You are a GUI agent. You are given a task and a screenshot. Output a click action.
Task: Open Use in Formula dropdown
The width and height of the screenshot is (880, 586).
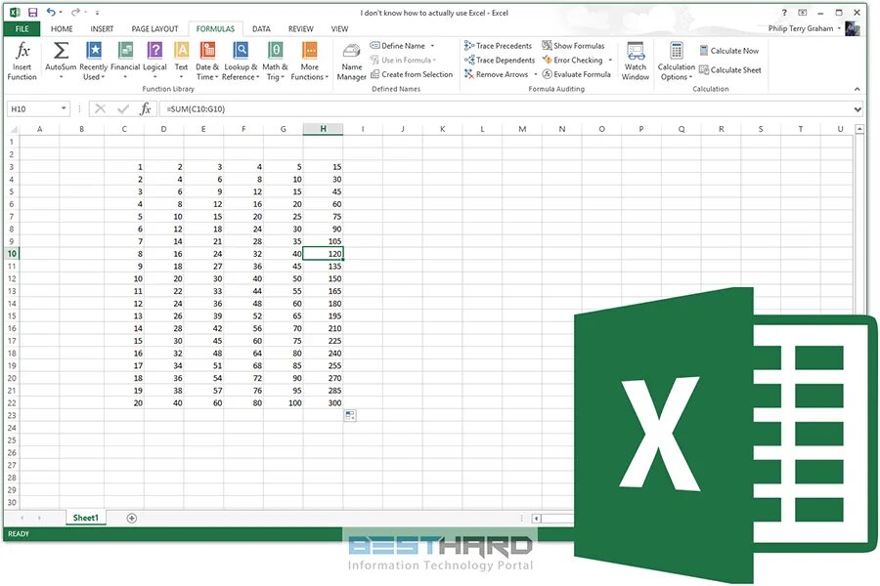point(403,60)
